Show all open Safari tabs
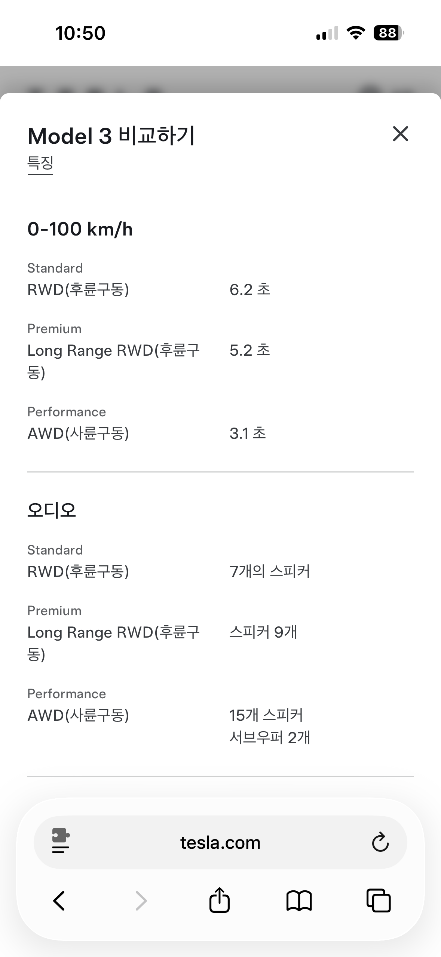 coord(379,901)
